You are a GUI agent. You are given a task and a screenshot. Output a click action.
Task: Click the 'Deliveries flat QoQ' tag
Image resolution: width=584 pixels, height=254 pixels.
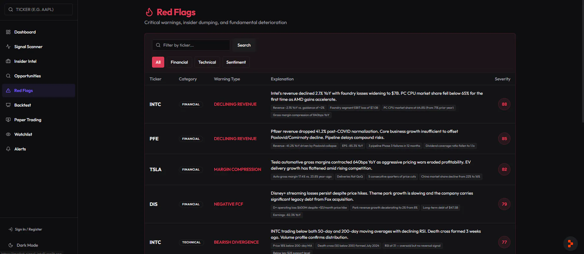coord(350,177)
